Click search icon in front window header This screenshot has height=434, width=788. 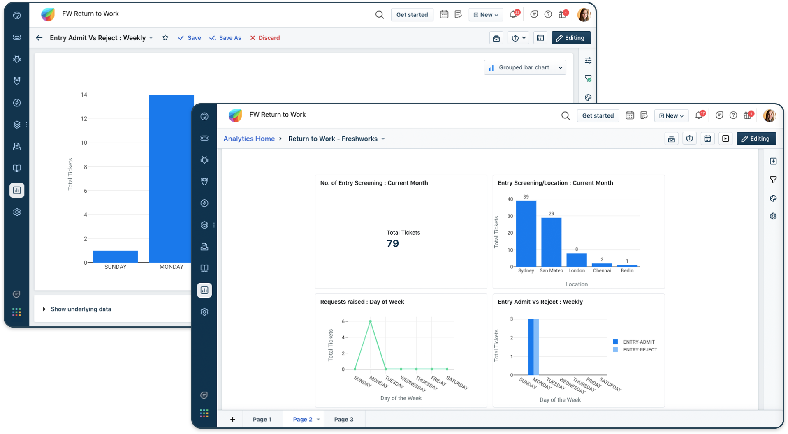pyautogui.click(x=566, y=116)
